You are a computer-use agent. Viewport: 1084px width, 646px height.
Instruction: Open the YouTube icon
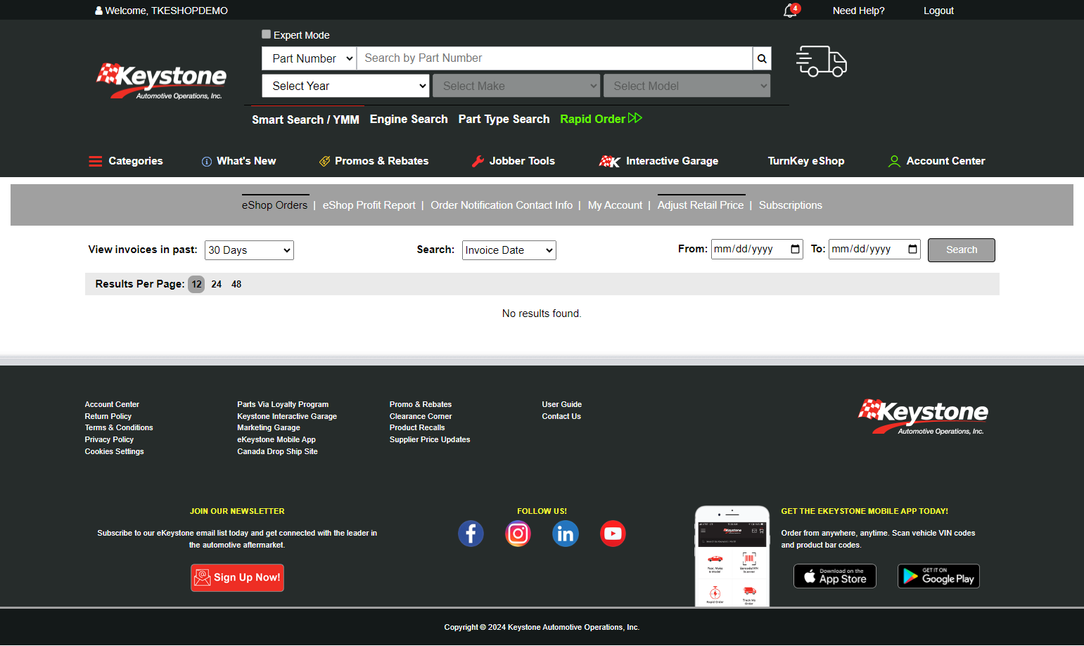tap(613, 534)
